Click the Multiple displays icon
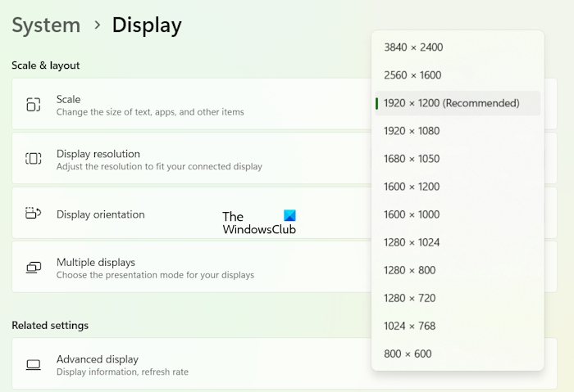Image resolution: width=574 pixels, height=392 pixels. [x=33, y=268]
